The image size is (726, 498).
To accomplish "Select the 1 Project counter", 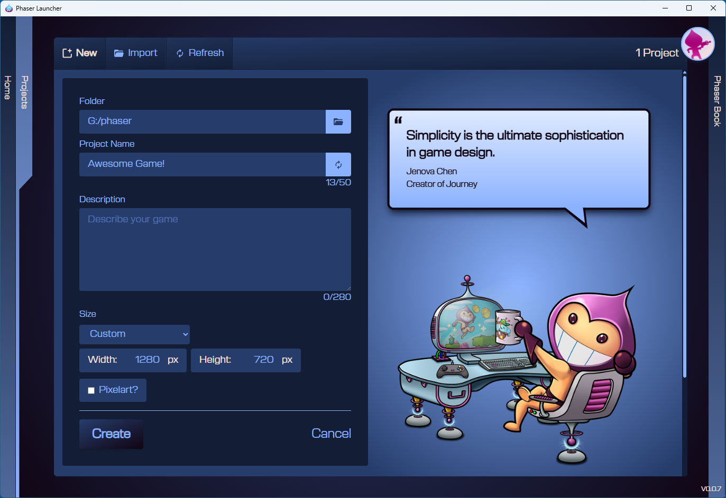I will [x=657, y=53].
